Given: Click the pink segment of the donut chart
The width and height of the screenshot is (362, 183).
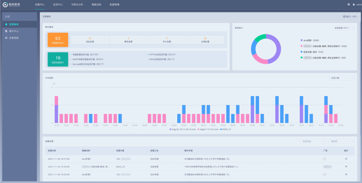Looking at the screenshot, I should 259,59.
